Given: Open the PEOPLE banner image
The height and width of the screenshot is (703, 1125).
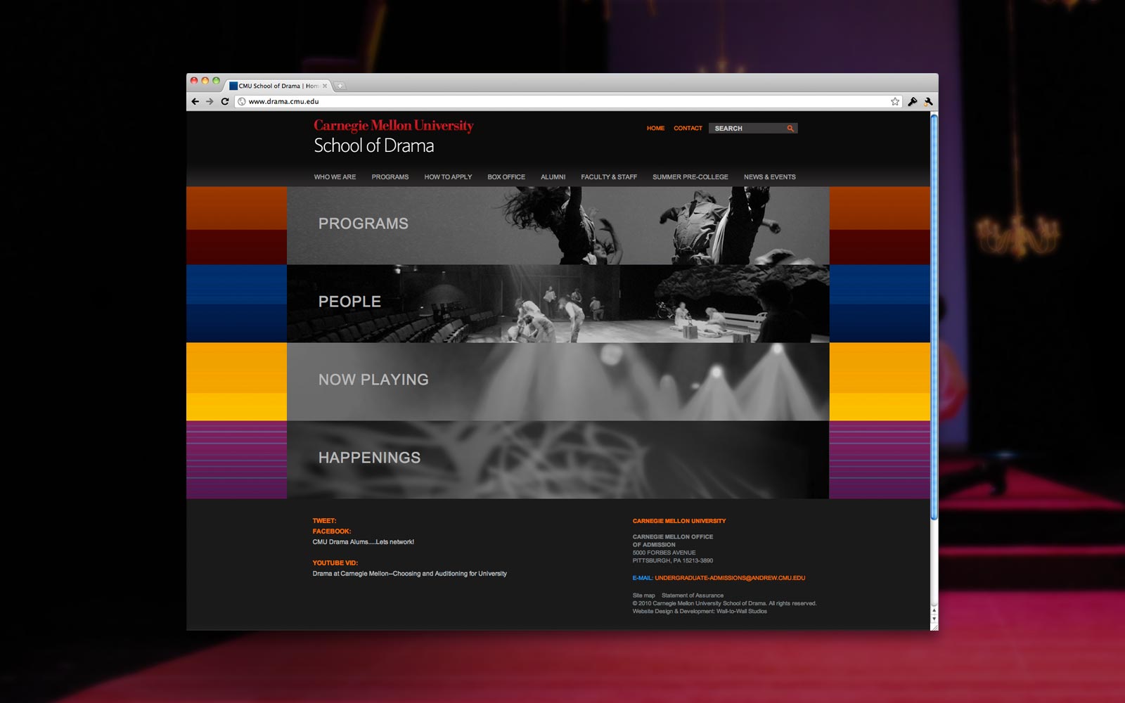Looking at the screenshot, I should point(558,304).
